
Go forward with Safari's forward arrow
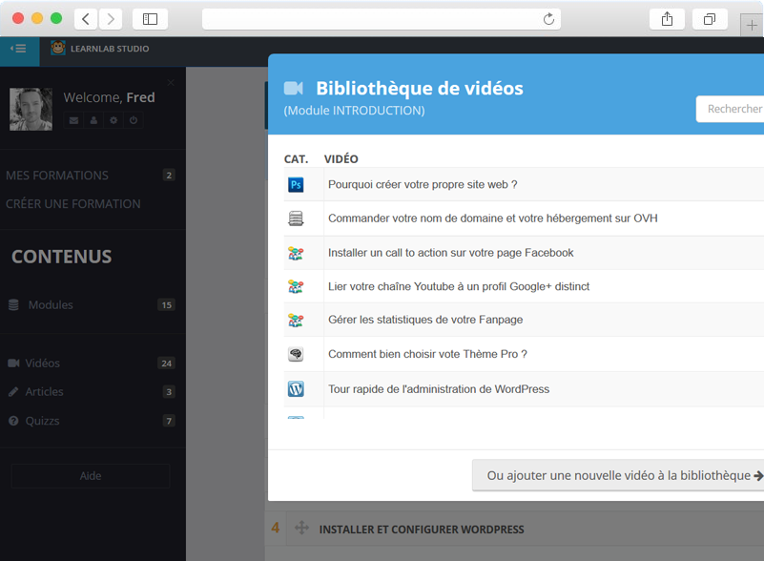pyautogui.click(x=111, y=19)
